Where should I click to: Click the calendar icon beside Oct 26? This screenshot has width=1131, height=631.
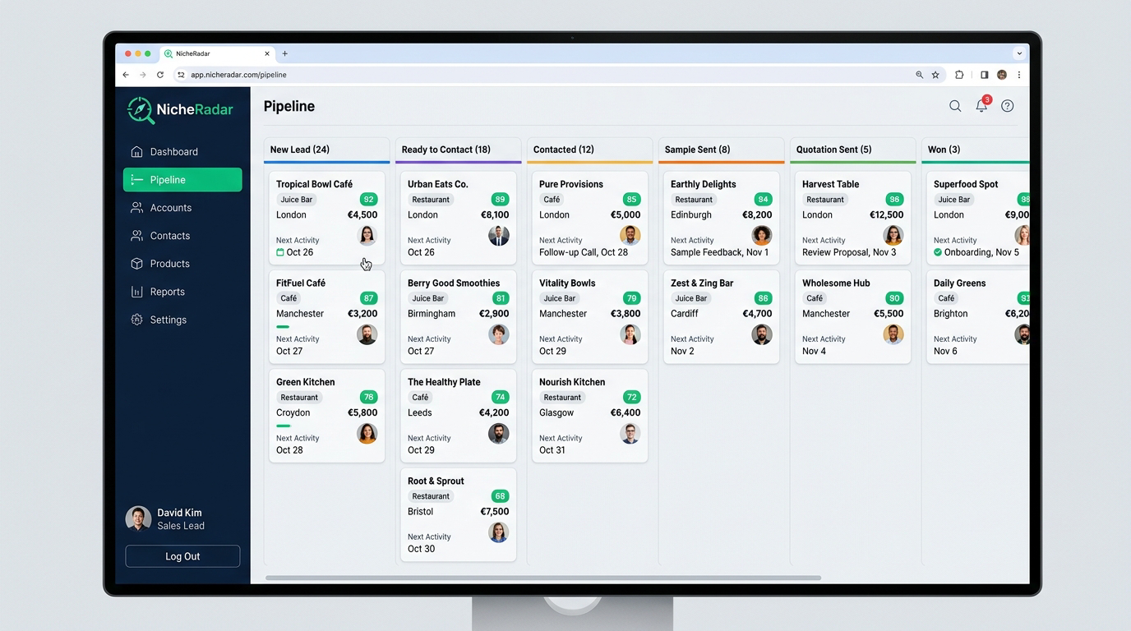[x=280, y=252]
